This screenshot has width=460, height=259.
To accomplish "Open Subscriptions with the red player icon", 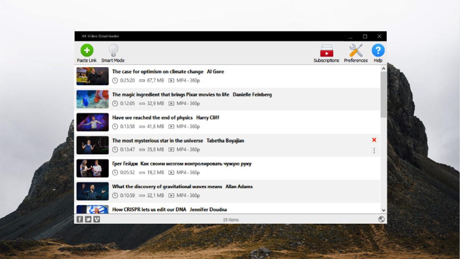I will 326,50.
